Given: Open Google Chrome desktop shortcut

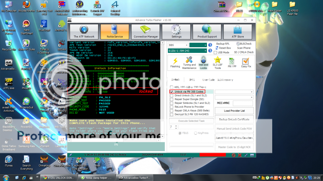Looking at the screenshot, I should coord(44,105).
